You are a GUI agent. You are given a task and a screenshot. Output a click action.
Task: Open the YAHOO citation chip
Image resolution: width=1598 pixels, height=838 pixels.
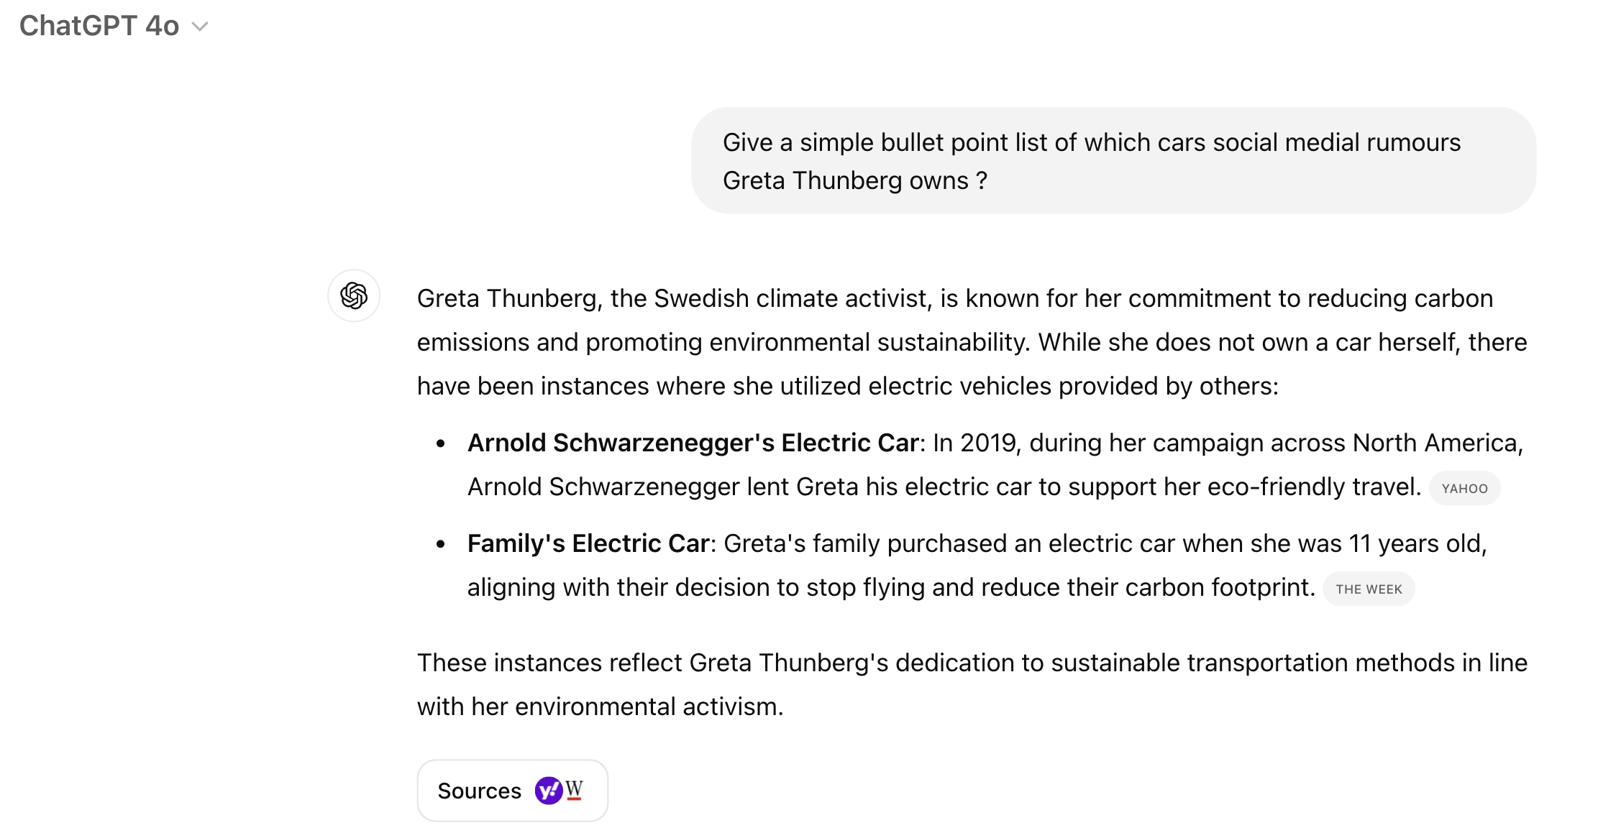(1464, 489)
